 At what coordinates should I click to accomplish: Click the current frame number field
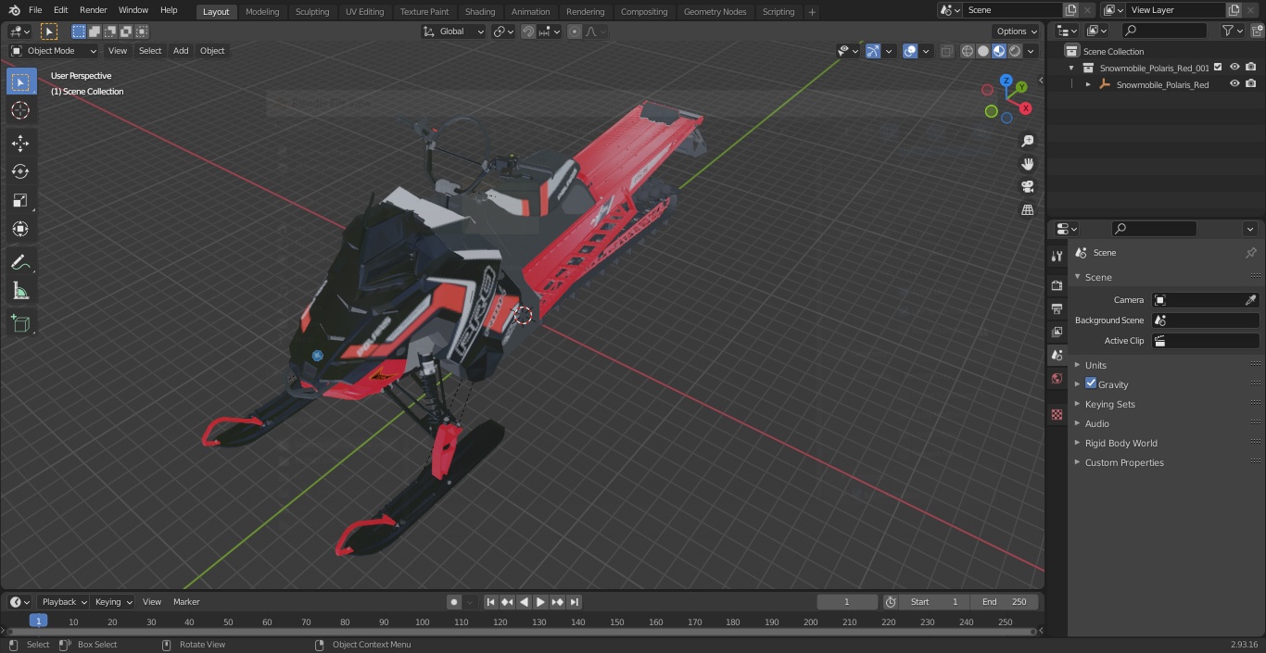pos(847,602)
